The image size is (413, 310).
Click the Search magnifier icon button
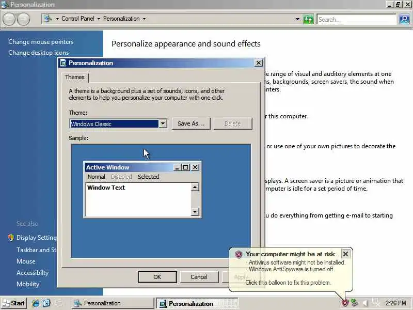pos(404,19)
